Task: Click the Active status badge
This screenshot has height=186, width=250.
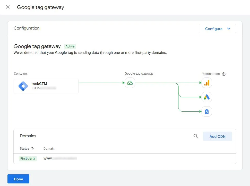Action: 70,46
